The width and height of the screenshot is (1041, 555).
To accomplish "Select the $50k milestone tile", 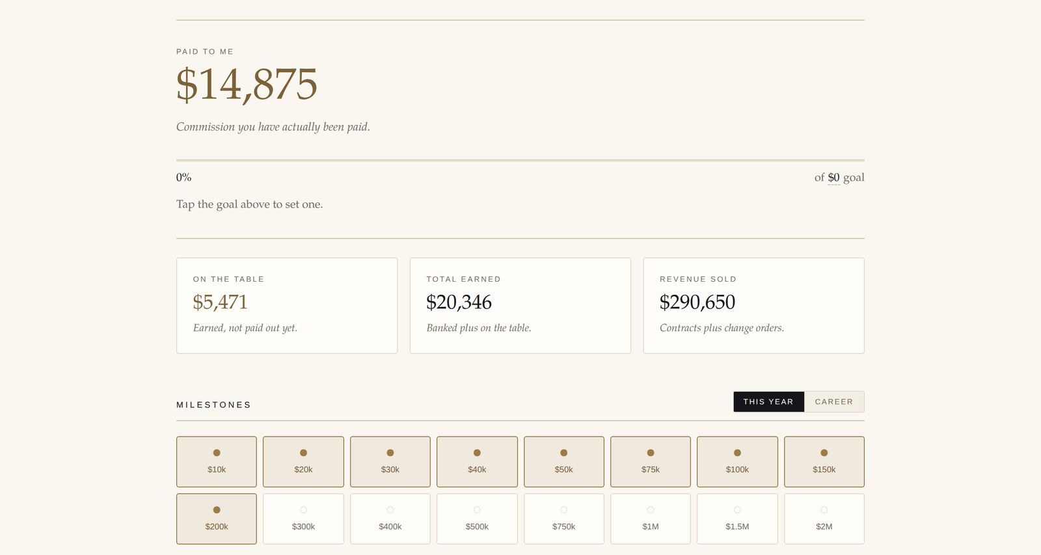I will 564,461.
